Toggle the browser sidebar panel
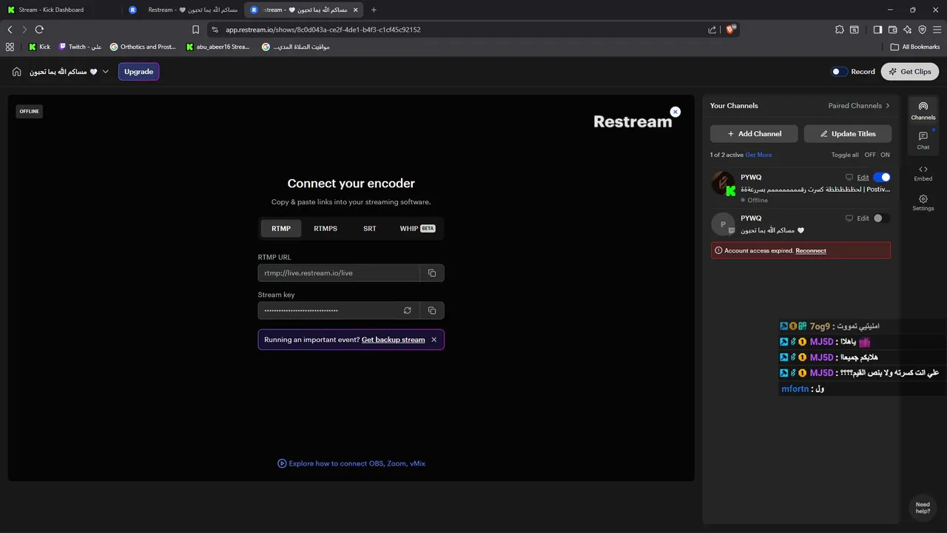 point(877,30)
